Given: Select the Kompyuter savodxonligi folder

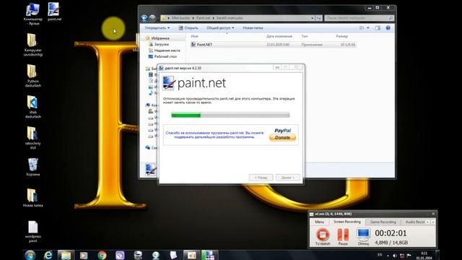Looking at the screenshot, I should (x=32, y=45).
